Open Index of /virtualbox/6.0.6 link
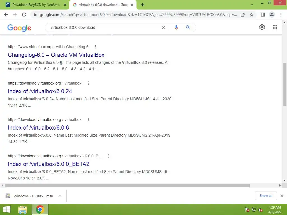The image size is (287, 215). (x=38, y=128)
